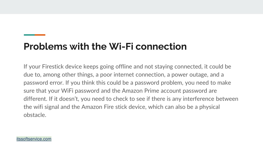Click the gray header band at top
Screen dimensions: 263x148
coord(131,7)
